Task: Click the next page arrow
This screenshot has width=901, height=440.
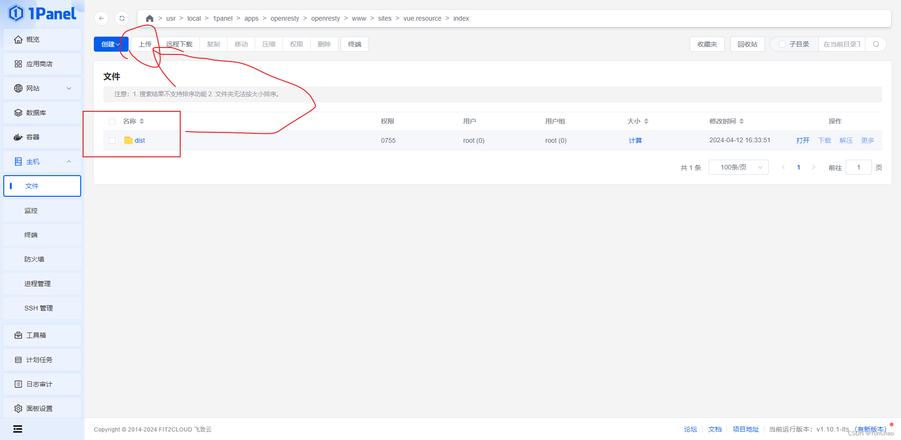Action: 814,167
